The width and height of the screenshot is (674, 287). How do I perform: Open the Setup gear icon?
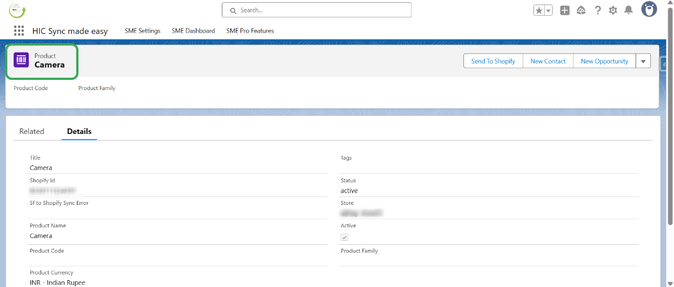(613, 10)
